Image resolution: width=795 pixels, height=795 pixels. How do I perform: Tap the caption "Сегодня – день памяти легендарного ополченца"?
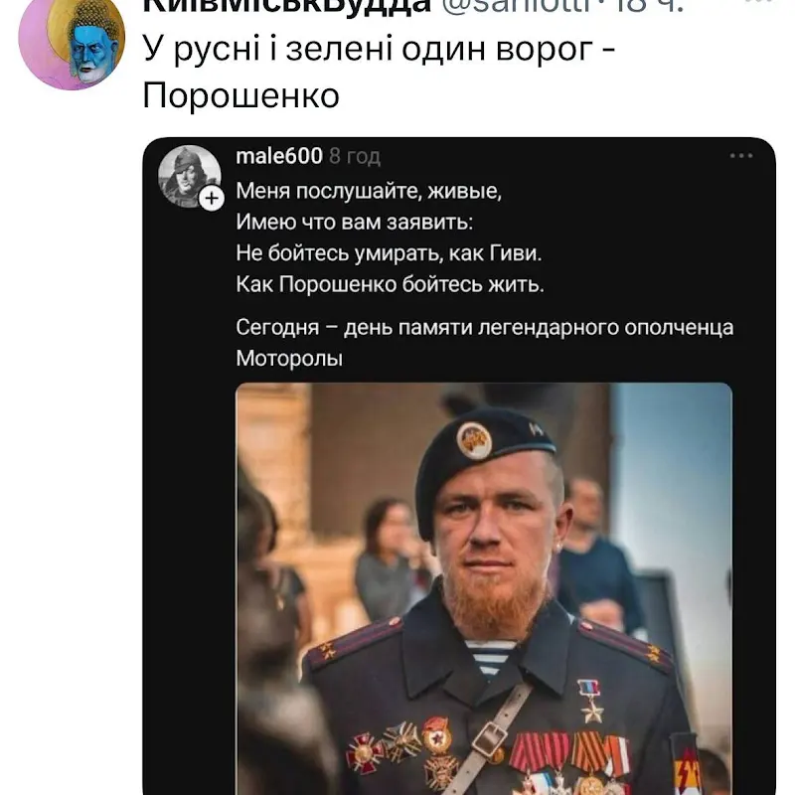(484, 327)
